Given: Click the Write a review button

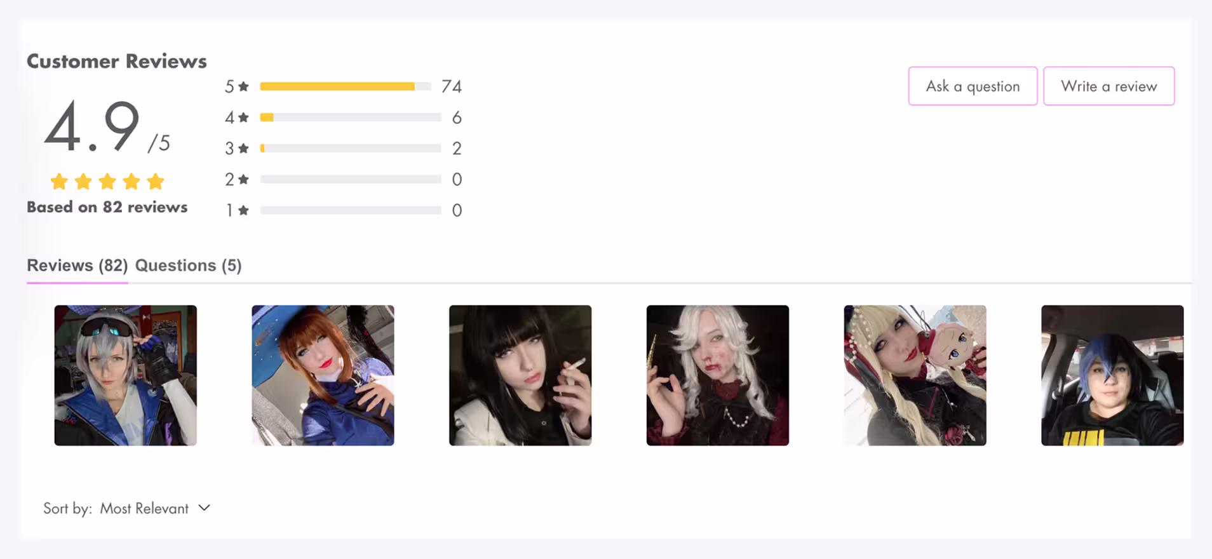Looking at the screenshot, I should pos(1108,86).
